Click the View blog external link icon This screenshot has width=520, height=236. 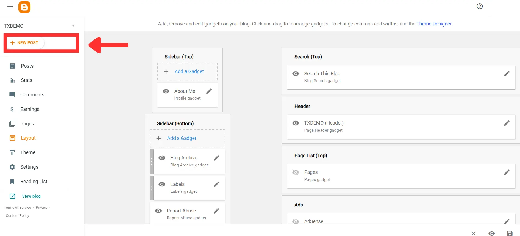tap(12, 196)
